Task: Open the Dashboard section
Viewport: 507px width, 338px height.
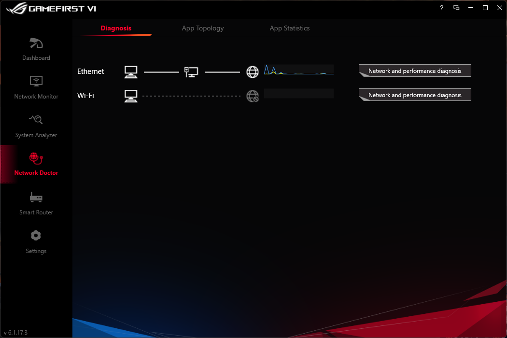Action: click(36, 49)
